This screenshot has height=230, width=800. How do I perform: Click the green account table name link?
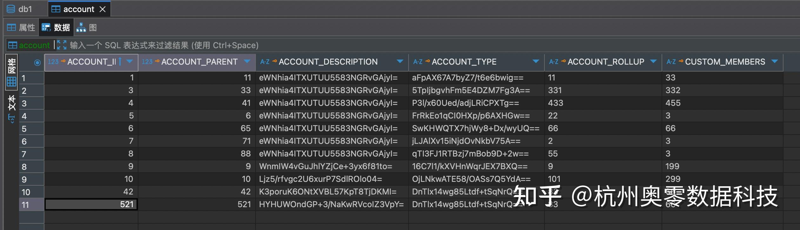34,45
